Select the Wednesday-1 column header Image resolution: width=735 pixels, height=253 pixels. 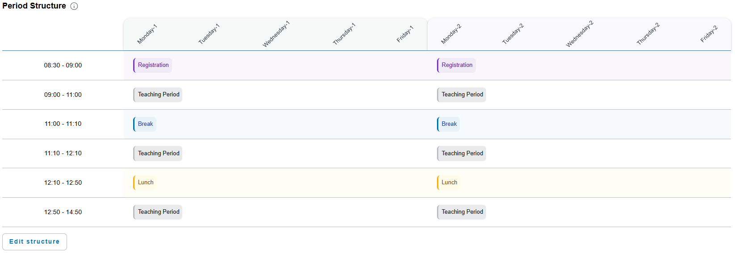pyautogui.click(x=276, y=34)
